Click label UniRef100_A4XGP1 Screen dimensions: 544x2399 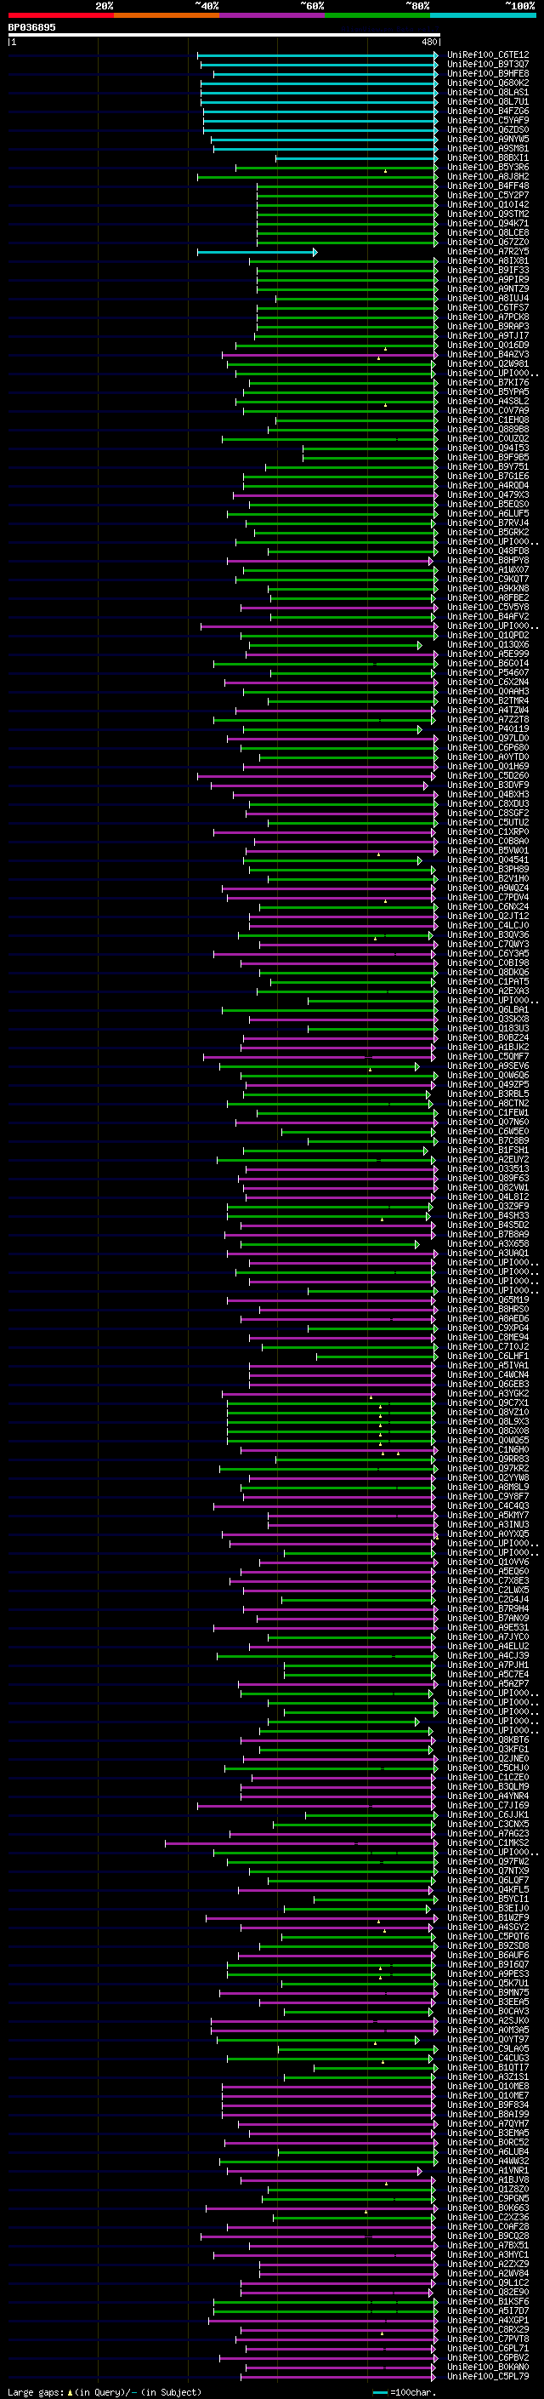487,2321
